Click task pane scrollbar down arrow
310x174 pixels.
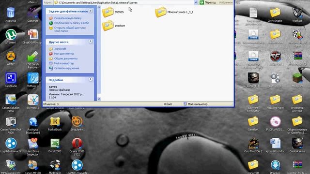[99, 99]
